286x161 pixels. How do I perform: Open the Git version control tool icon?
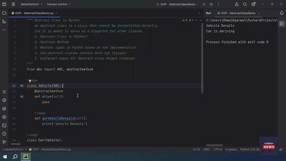coord(4,142)
